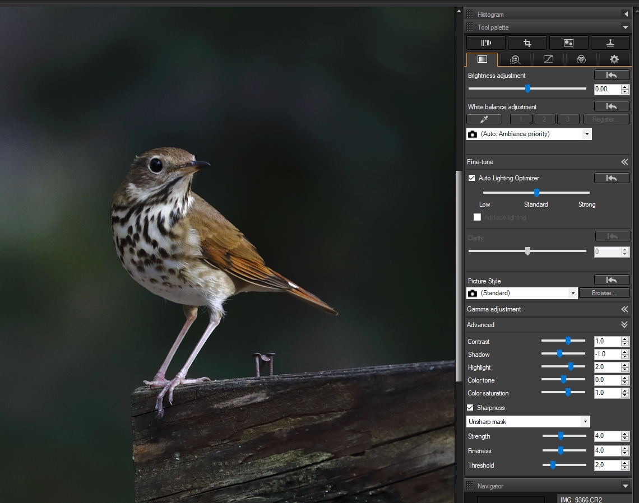Open the dust delete stamp tool
Screen dimensions: 639x503
point(610,43)
